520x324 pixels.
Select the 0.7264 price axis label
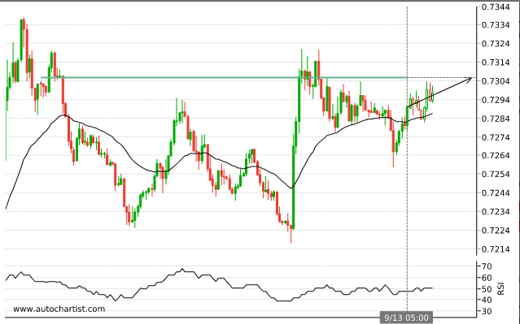coord(496,156)
